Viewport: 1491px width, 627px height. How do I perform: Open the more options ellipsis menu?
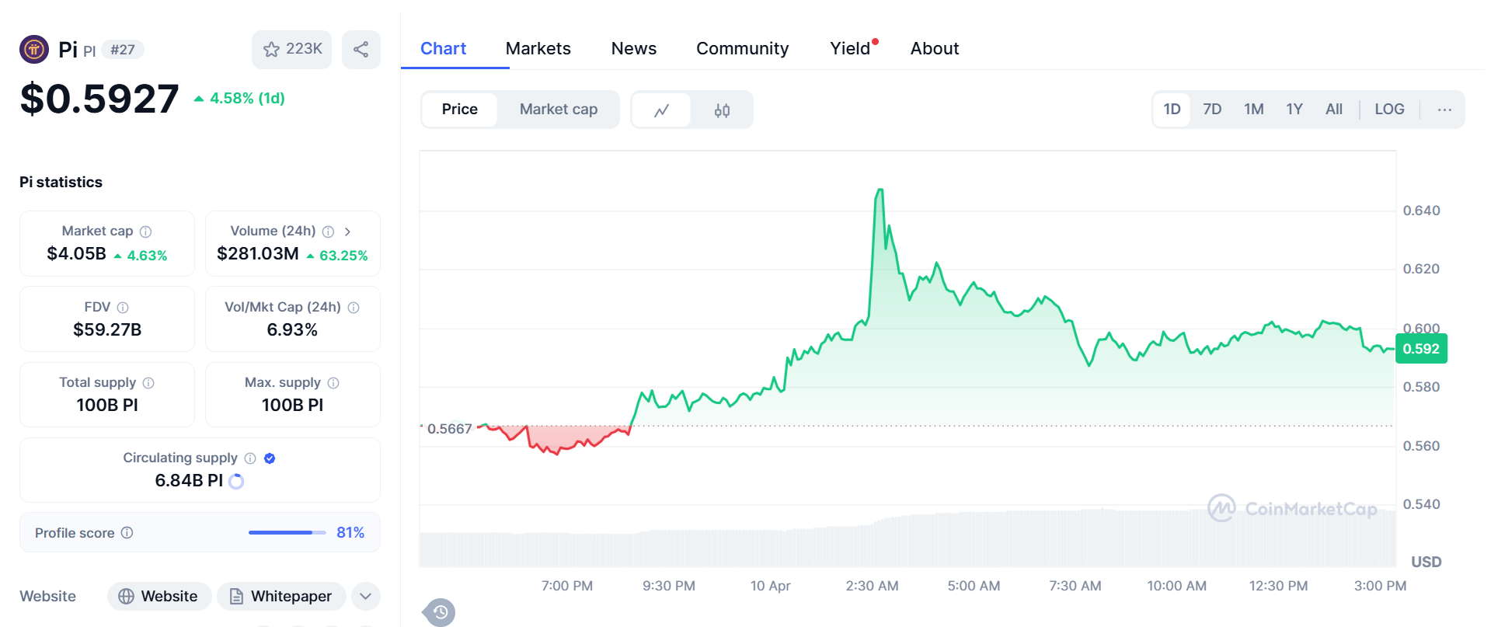pos(1444,110)
